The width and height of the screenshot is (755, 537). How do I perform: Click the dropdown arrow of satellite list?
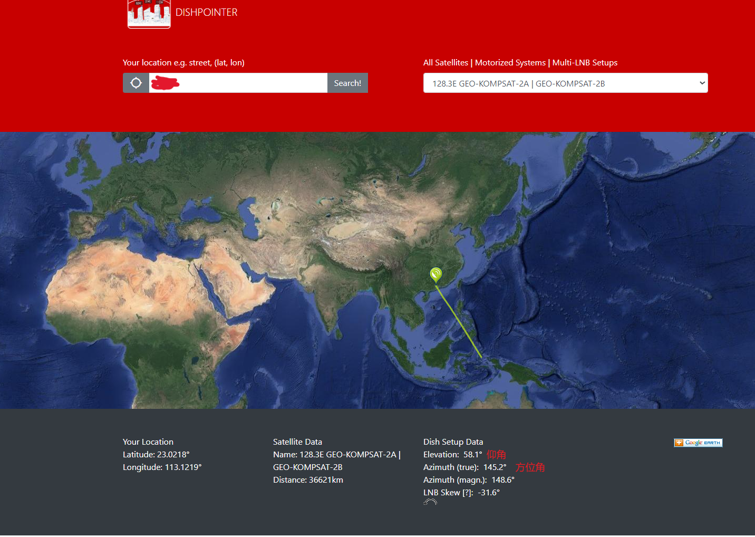pyautogui.click(x=702, y=83)
